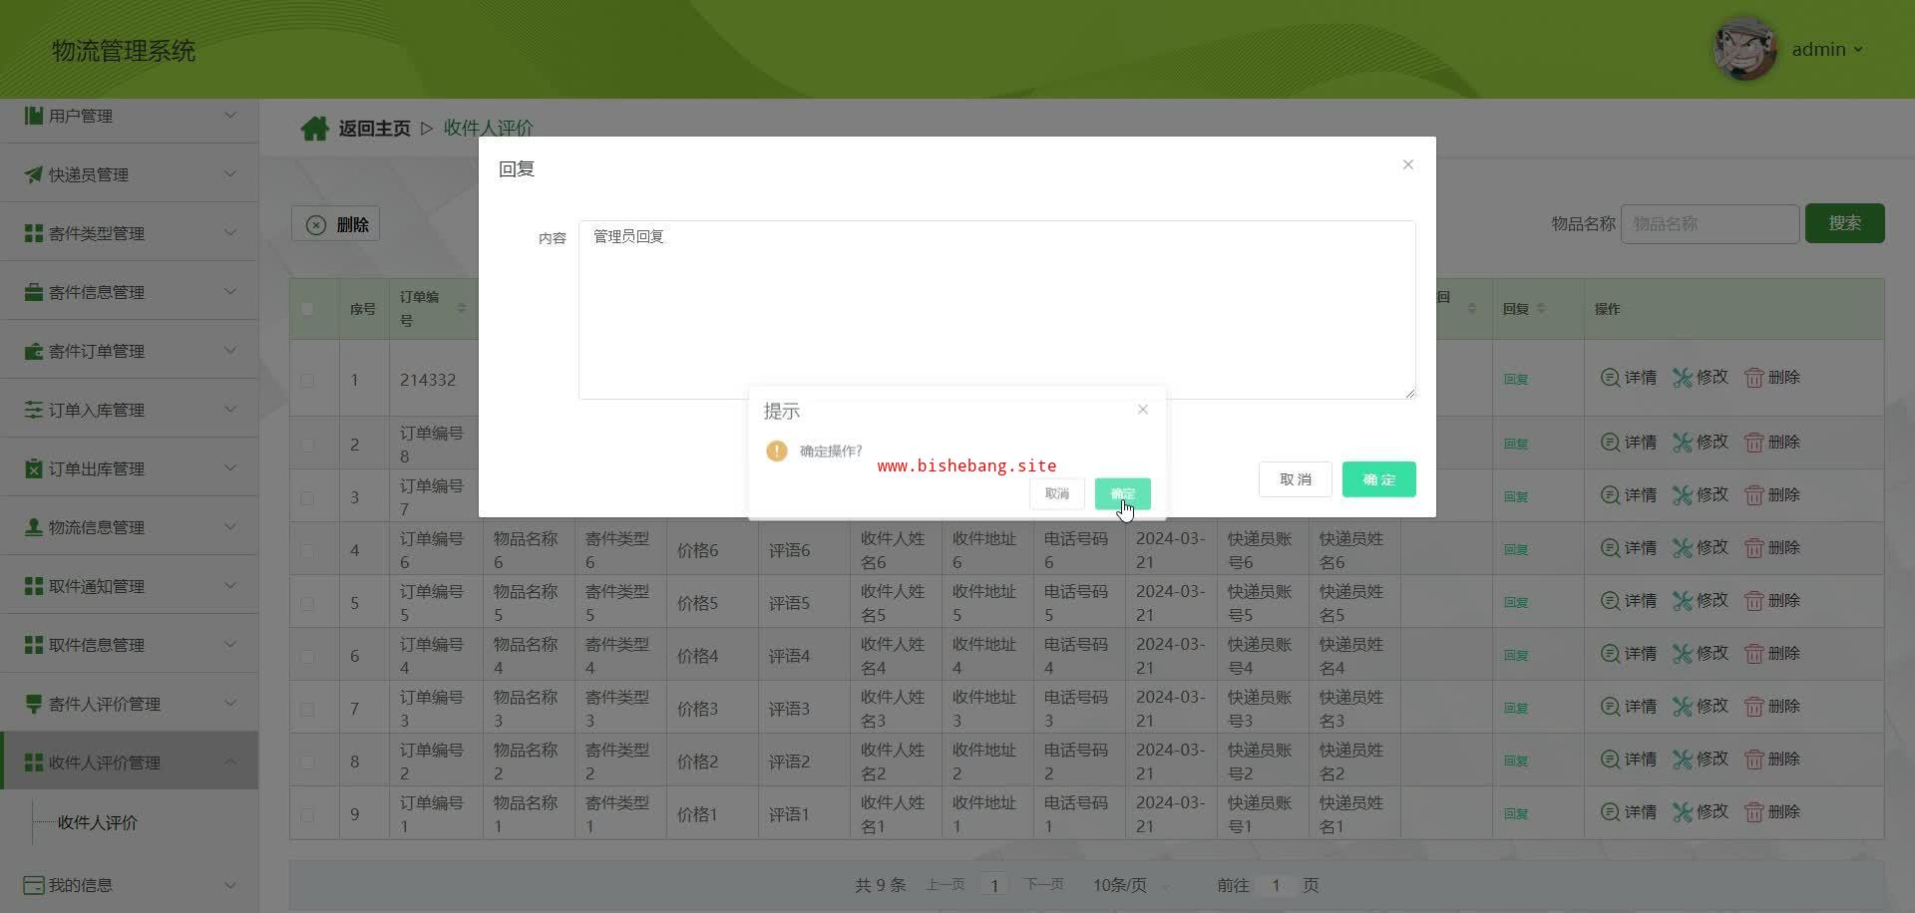The image size is (1915, 913).
Task: Close the 提示 confirmation popup with X
Action: point(1143,410)
